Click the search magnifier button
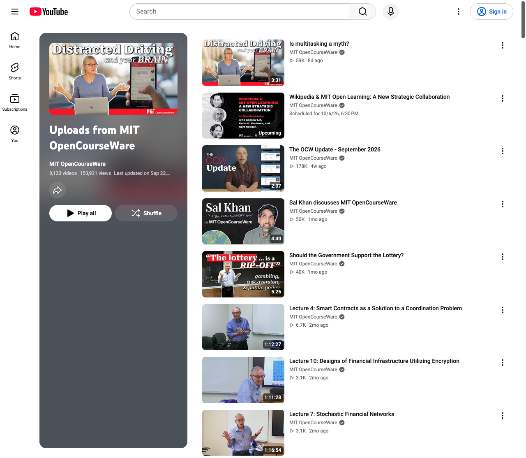The image size is (526, 458). [x=363, y=12]
